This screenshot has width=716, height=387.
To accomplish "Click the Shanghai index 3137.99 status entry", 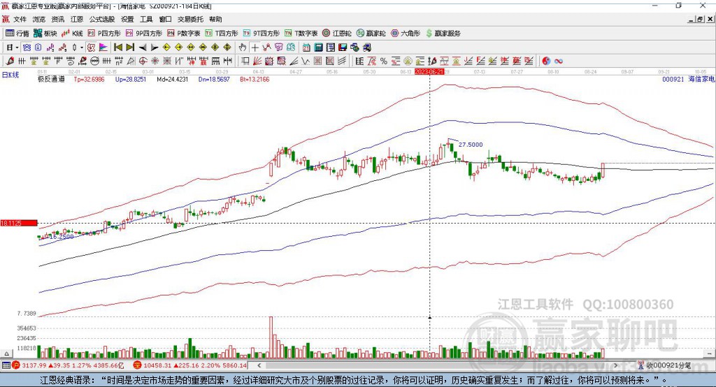I will coord(69,365).
